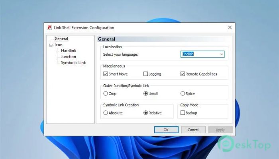Click the greyed-out Apply button
The height and width of the screenshot is (159, 279).
point(220,130)
